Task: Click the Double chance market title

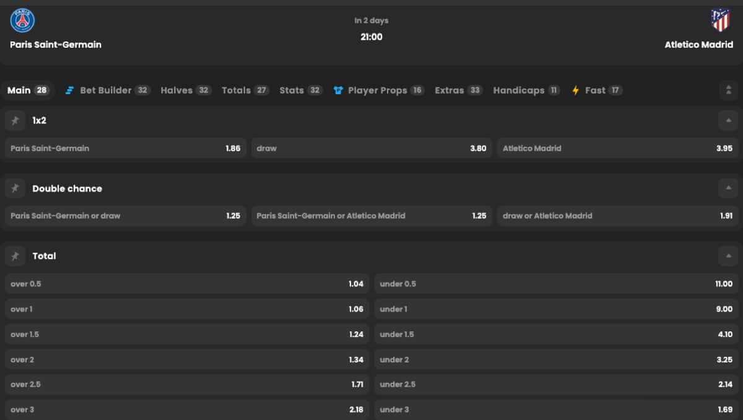Action: (67, 188)
